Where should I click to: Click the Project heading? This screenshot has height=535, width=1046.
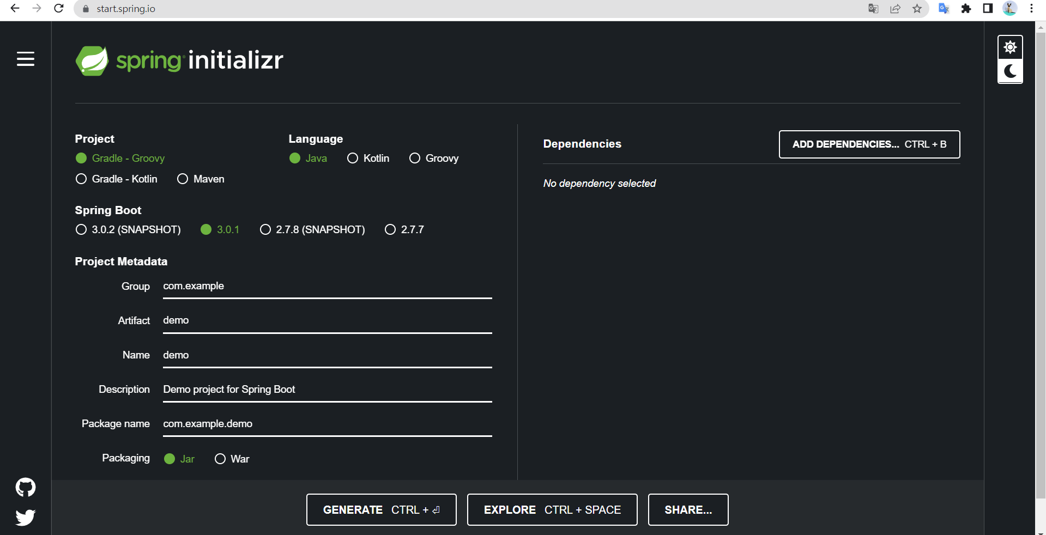[95, 139]
